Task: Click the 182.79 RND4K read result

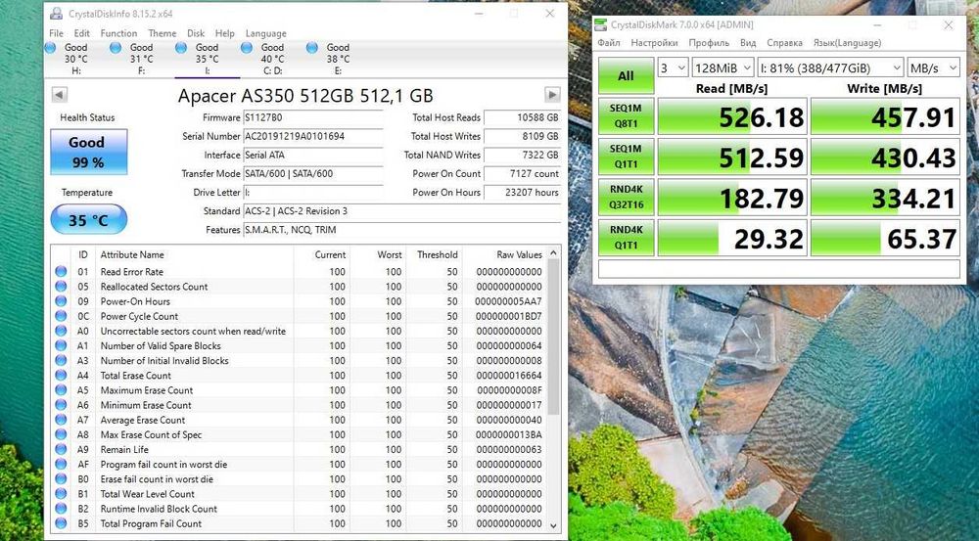Action: tap(732, 198)
